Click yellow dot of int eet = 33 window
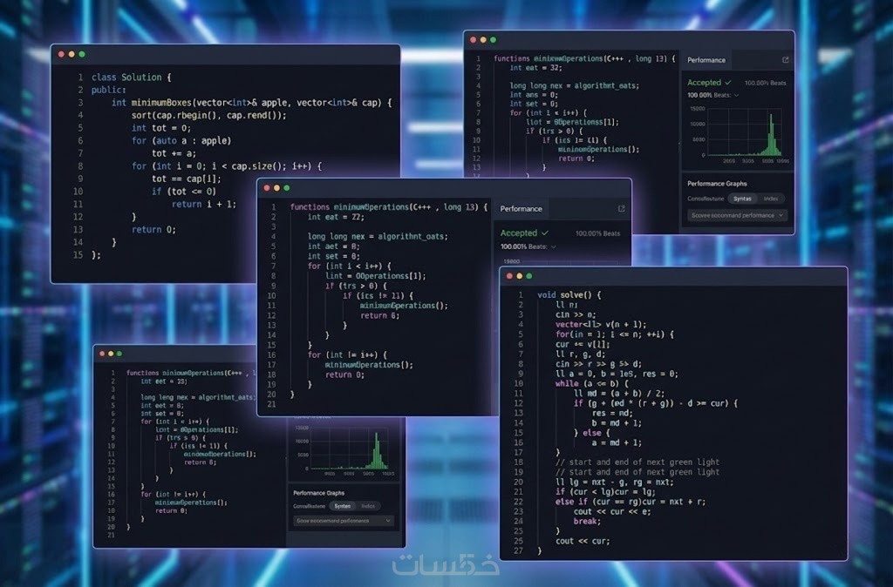The height and width of the screenshot is (587, 893). (111, 354)
